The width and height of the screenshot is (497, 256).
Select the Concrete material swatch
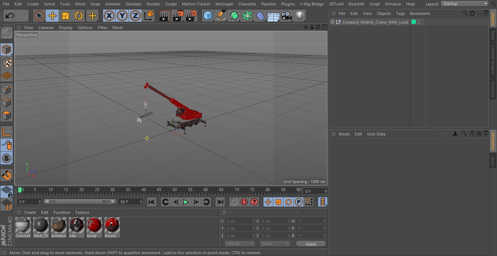pyautogui.click(x=23, y=228)
